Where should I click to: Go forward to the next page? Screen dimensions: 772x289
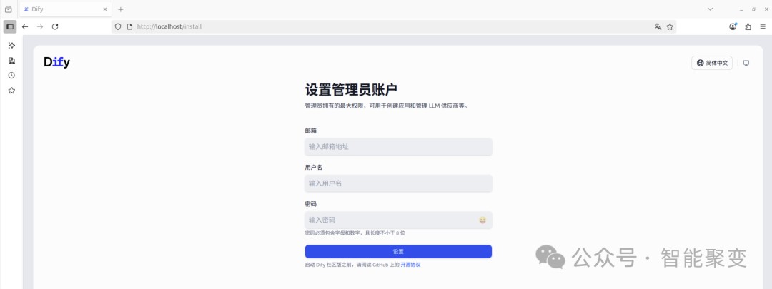click(x=40, y=26)
